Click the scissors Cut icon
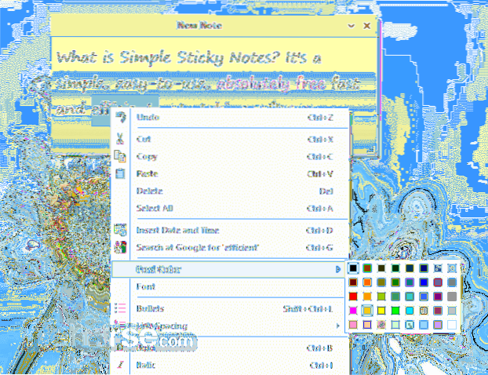Screen dimensions: 488x375 (120, 139)
